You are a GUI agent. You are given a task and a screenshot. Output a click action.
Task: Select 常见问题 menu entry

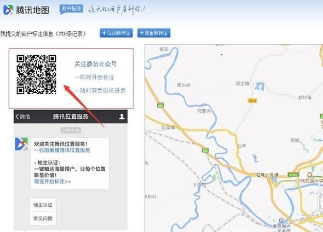coord(43,218)
